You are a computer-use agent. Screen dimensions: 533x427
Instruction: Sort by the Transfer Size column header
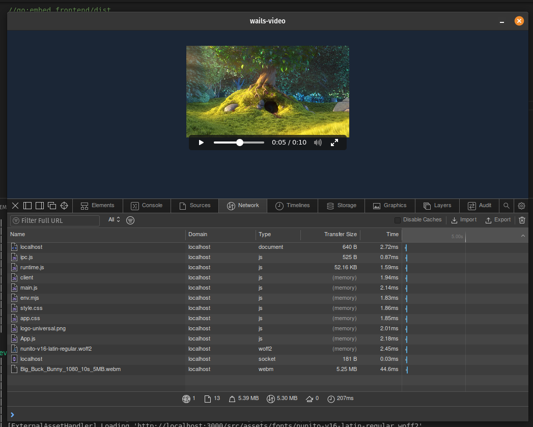(x=340, y=234)
